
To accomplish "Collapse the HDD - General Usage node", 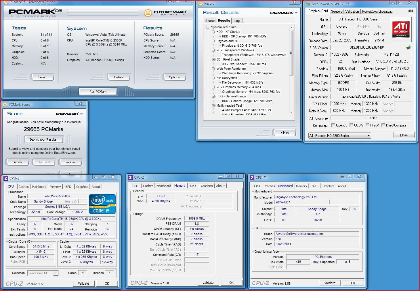I will click(x=213, y=96).
